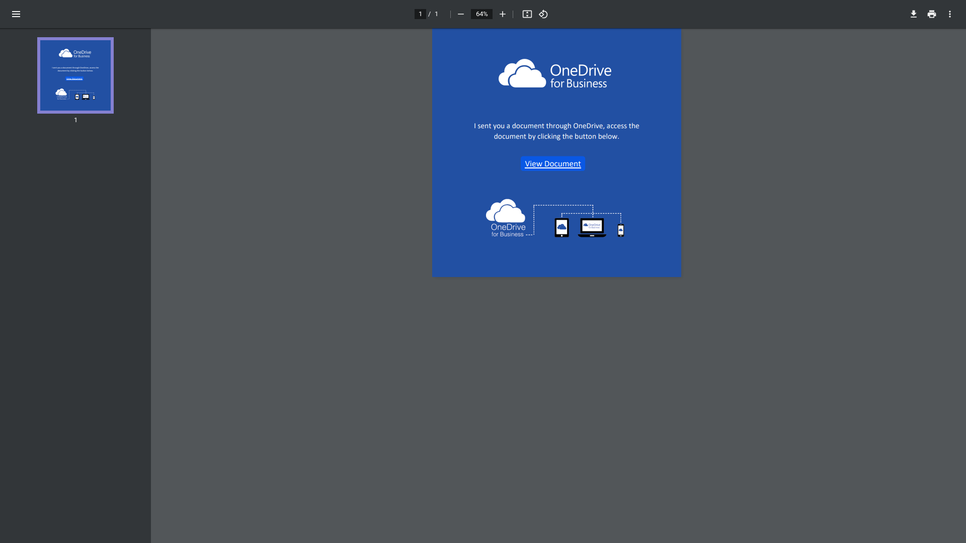The image size is (966, 543).
Task: Click the text 'I sent you a document through OneDrive'
Action: tap(538, 126)
